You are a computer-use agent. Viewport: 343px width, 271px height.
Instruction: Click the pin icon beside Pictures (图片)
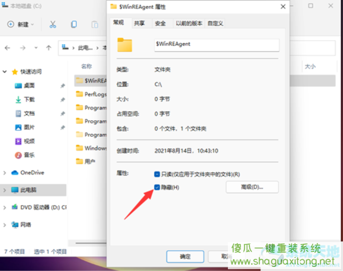(63, 127)
